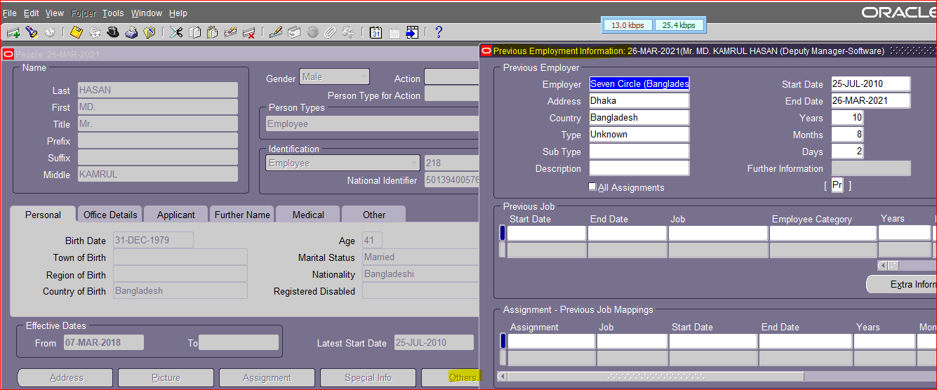
Task: Click the Find flashlight icon
Action: click(32, 32)
